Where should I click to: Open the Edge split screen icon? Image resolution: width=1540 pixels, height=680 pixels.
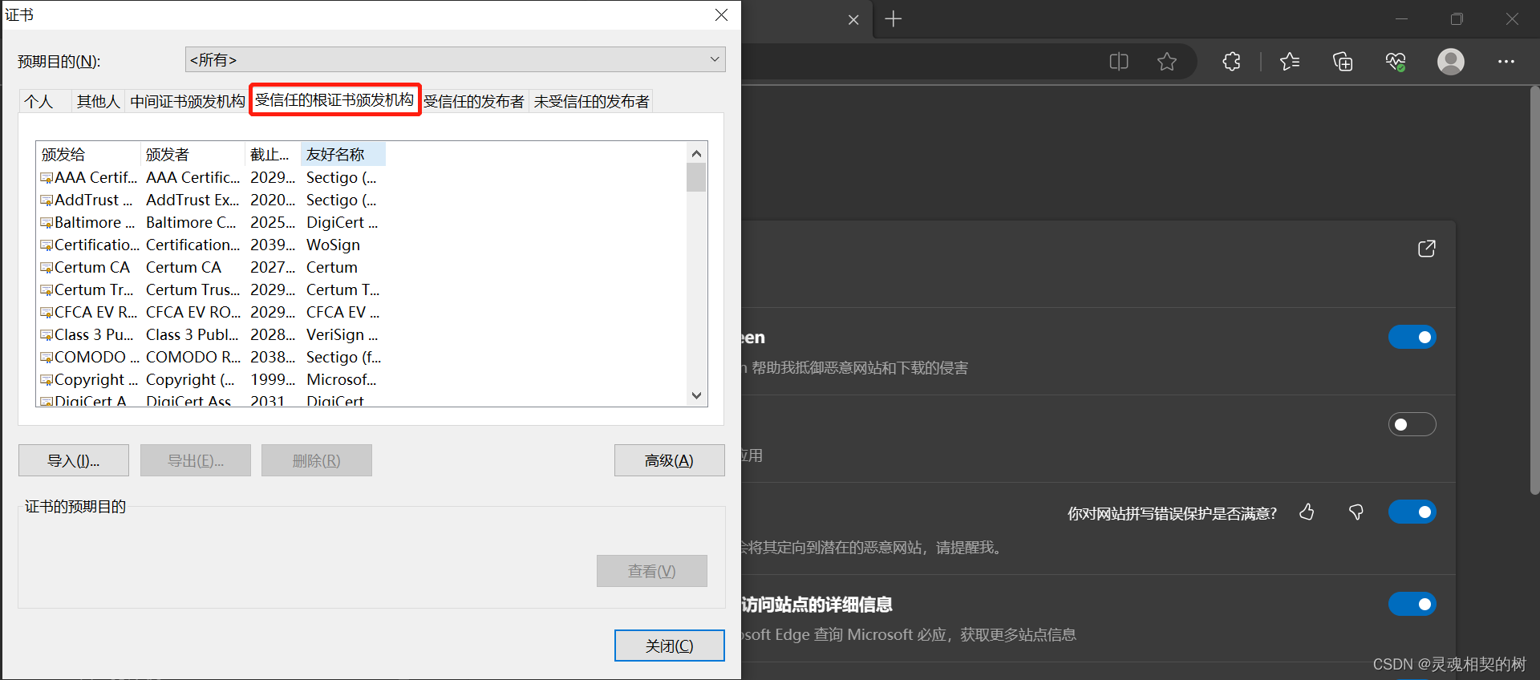click(x=1119, y=62)
